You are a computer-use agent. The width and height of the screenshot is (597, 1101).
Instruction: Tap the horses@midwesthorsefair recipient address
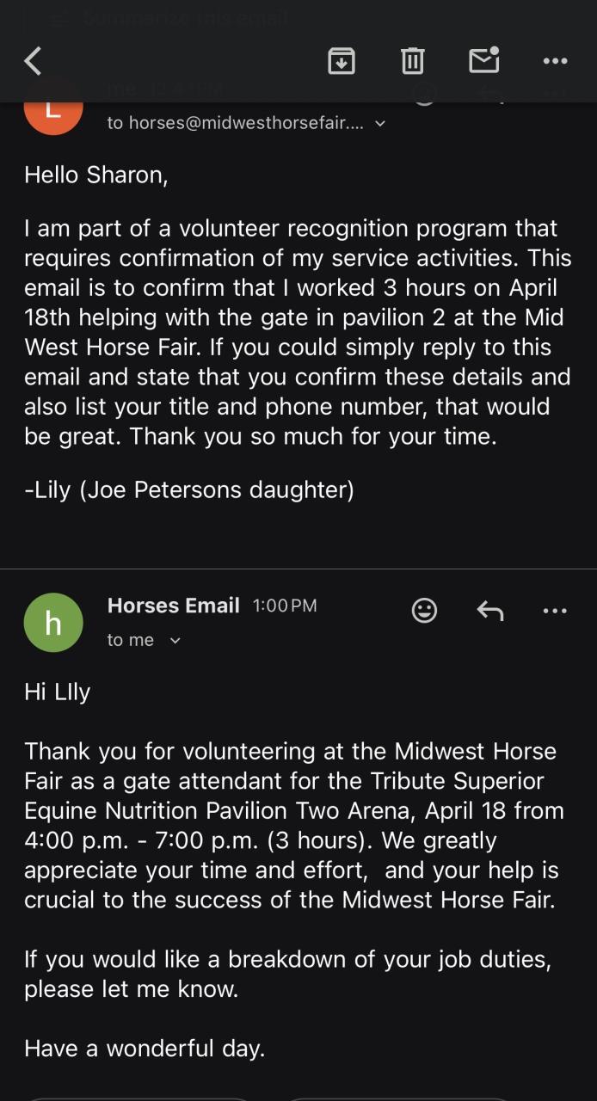[x=235, y=123]
